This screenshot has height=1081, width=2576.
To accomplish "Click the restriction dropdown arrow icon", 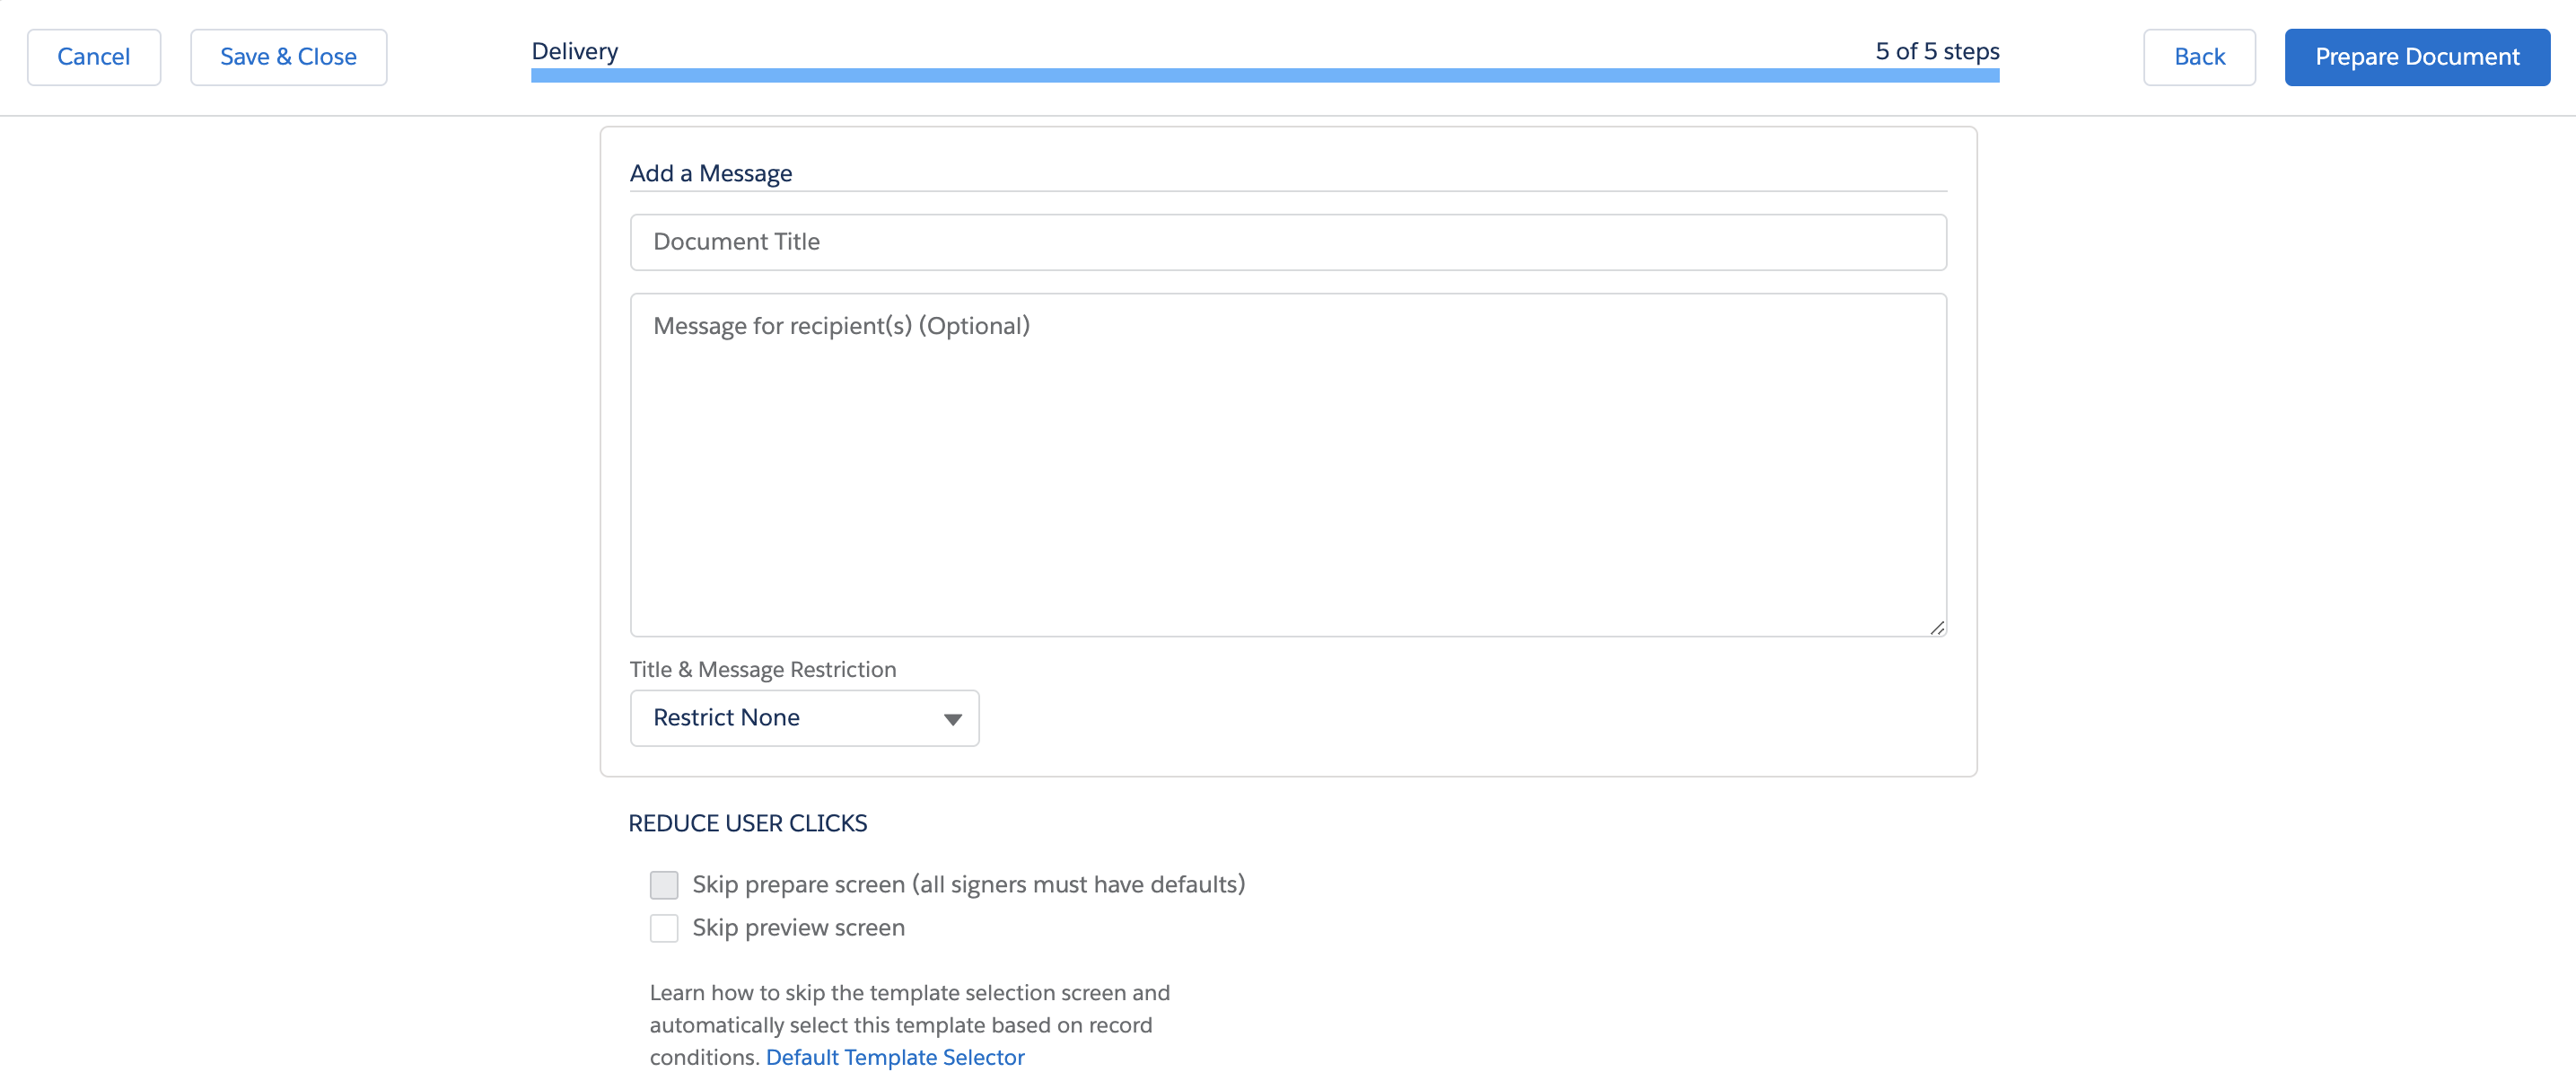I will [952, 719].
